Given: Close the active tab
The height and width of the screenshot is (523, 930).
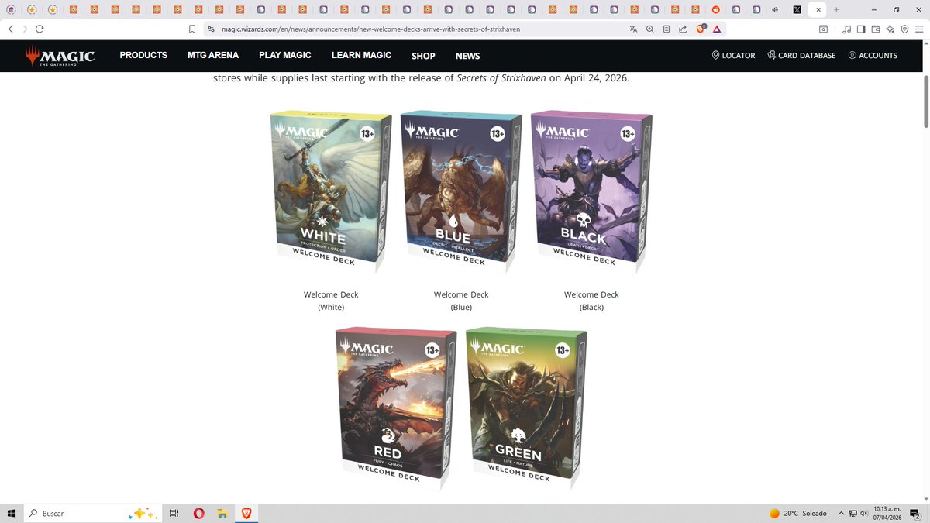Looking at the screenshot, I should (818, 9).
